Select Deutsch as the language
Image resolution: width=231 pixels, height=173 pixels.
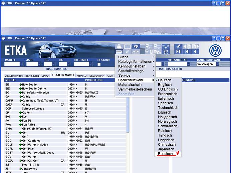point(168,80)
